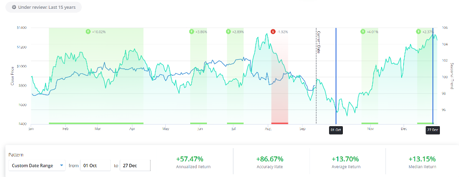
Task: Click the gear icon beside Under review
Action: [x=14, y=7]
